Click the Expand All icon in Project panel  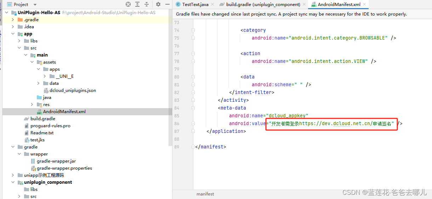click(x=137, y=4)
